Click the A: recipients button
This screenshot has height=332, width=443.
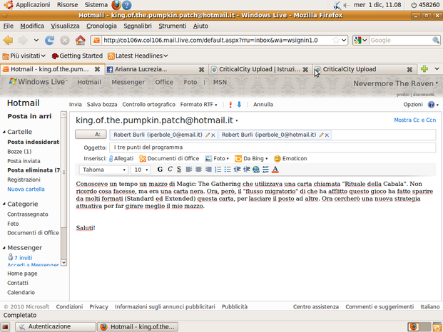coord(91,135)
